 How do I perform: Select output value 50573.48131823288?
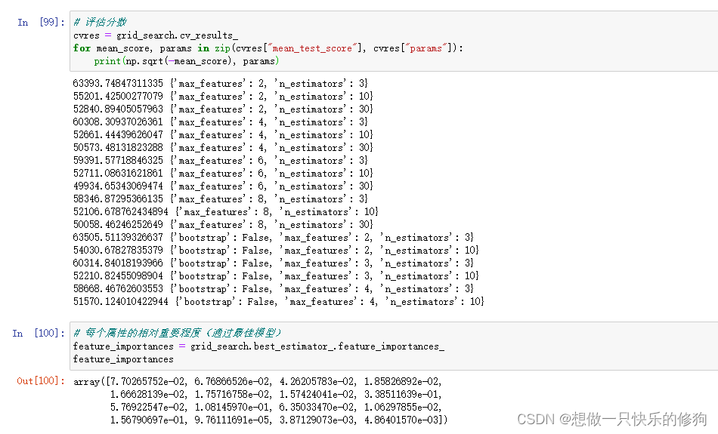118,147
